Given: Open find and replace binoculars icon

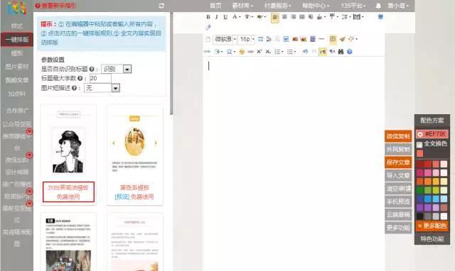Looking at the screenshot, I should click(341, 52).
